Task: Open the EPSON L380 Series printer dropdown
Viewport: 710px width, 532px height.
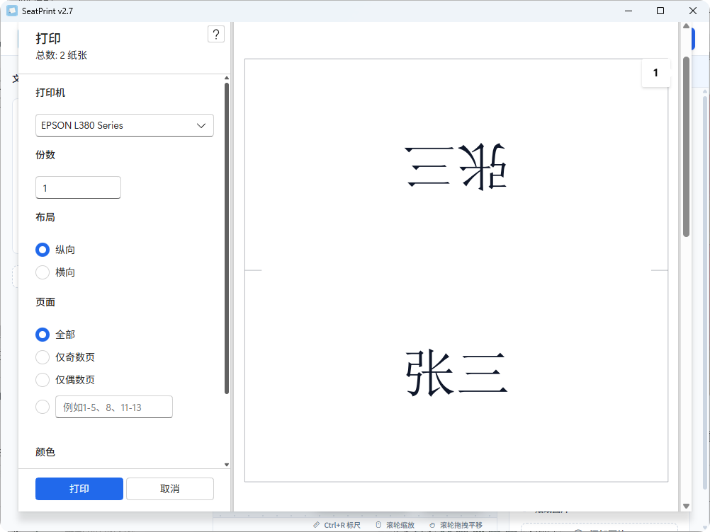Action: coord(125,125)
